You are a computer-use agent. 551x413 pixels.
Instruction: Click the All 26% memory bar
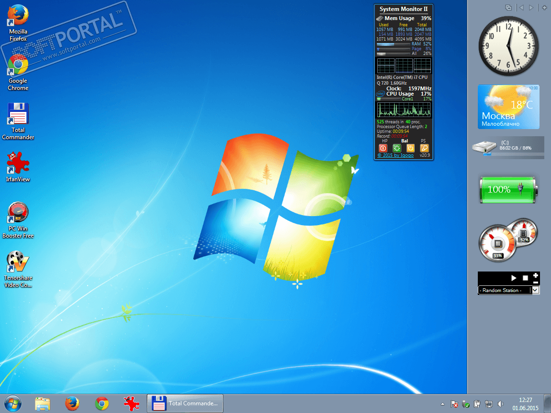(393, 54)
